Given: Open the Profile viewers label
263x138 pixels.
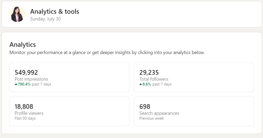Looking at the screenshot, I should pos(29,113).
